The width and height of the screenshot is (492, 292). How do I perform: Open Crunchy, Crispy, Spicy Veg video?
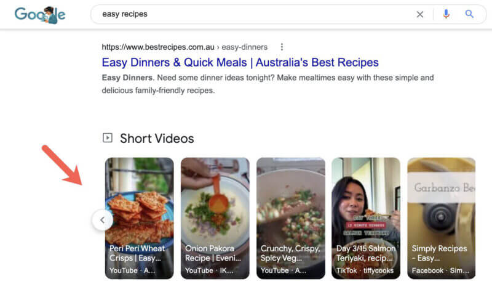tap(290, 218)
